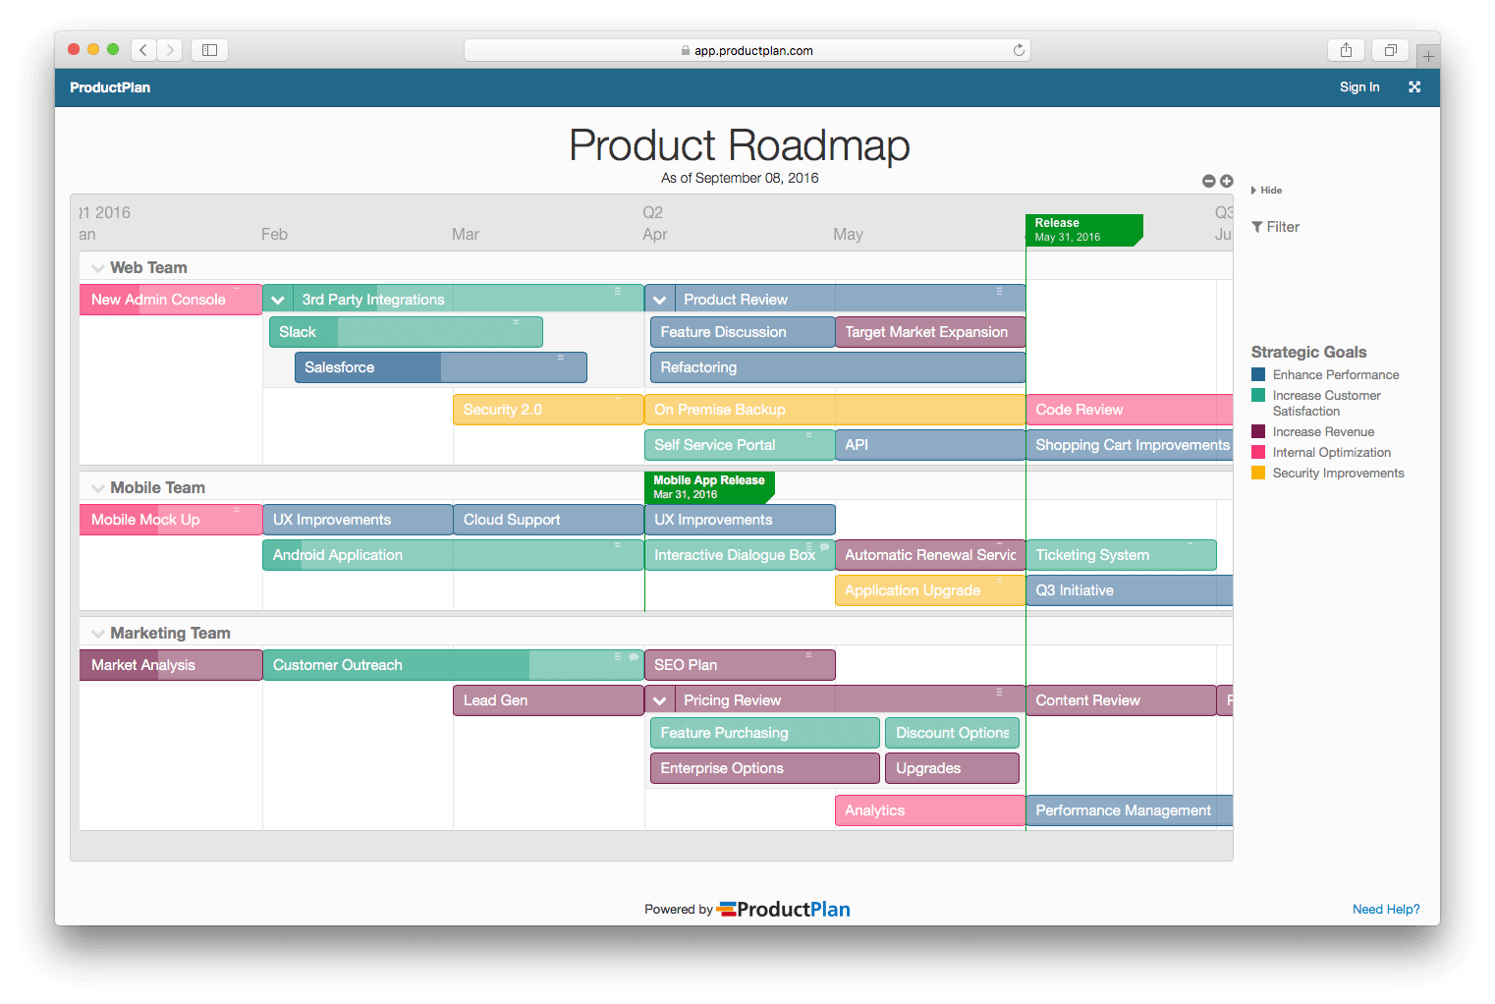Click the Sign In link
Image resolution: width=1495 pixels, height=1004 pixels.
[x=1359, y=86]
